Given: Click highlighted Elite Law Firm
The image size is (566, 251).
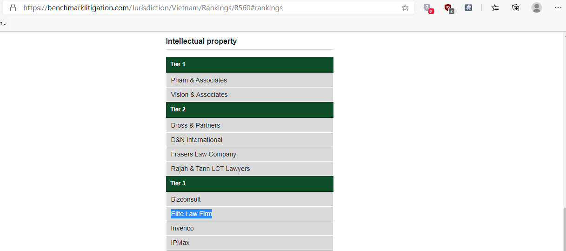Looking at the screenshot, I should tap(191, 214).
